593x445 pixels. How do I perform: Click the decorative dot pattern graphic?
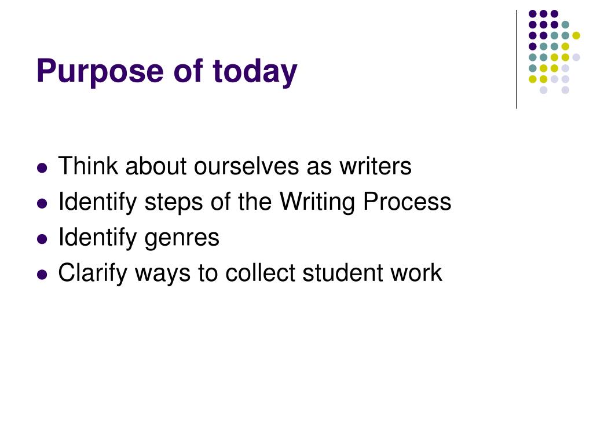pos(554,52)
